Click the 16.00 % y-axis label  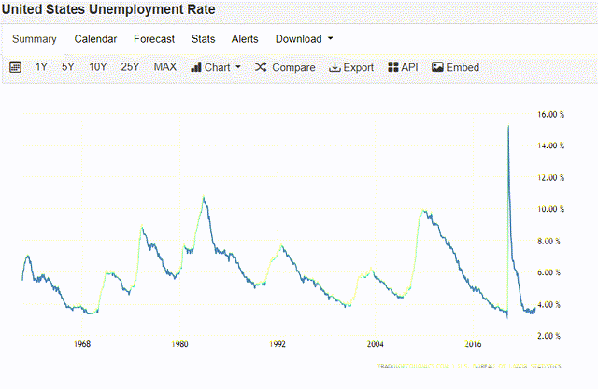point(550,114)
